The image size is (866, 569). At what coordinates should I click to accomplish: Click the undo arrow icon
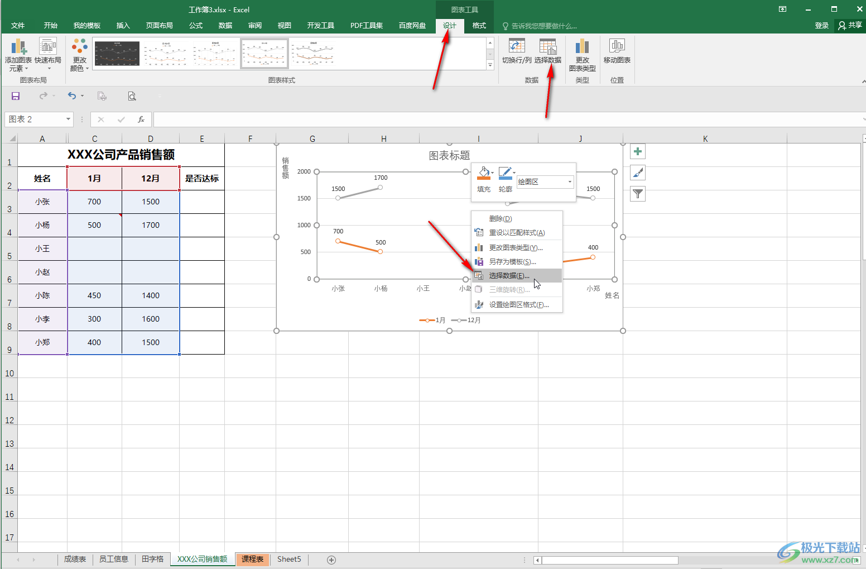71,96
